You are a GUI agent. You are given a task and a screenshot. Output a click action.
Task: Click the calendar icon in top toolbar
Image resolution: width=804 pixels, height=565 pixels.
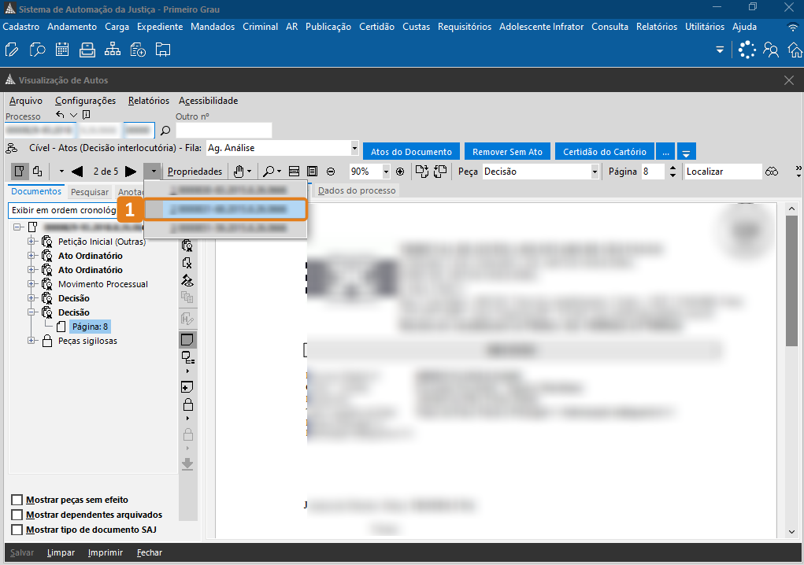(62, 50)
